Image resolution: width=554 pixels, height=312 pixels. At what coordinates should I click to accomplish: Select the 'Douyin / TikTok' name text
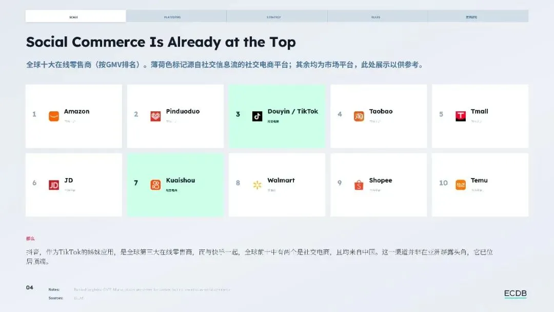click(x=292, y=111)
